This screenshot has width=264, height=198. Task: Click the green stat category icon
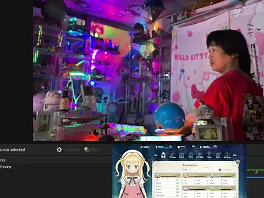[x=212, y=189]
